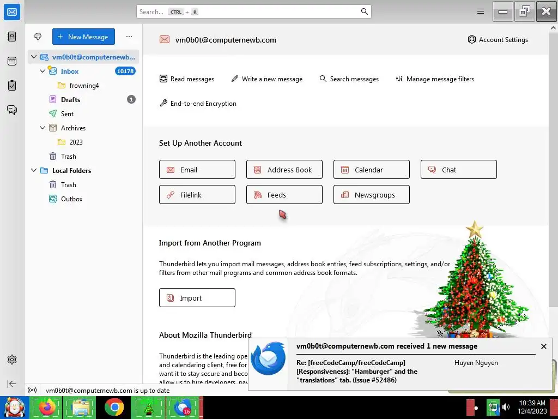Open Thunderbird taskbar icon with badge
The height and width of the screenshot is (419, 558).
pyautogui.click(x=183, y=407)
